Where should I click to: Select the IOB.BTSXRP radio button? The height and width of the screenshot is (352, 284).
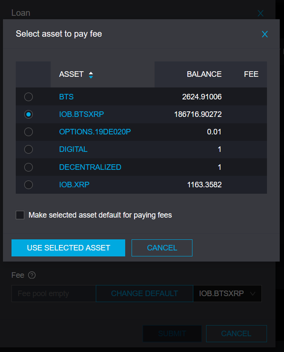tap(29, 114)
